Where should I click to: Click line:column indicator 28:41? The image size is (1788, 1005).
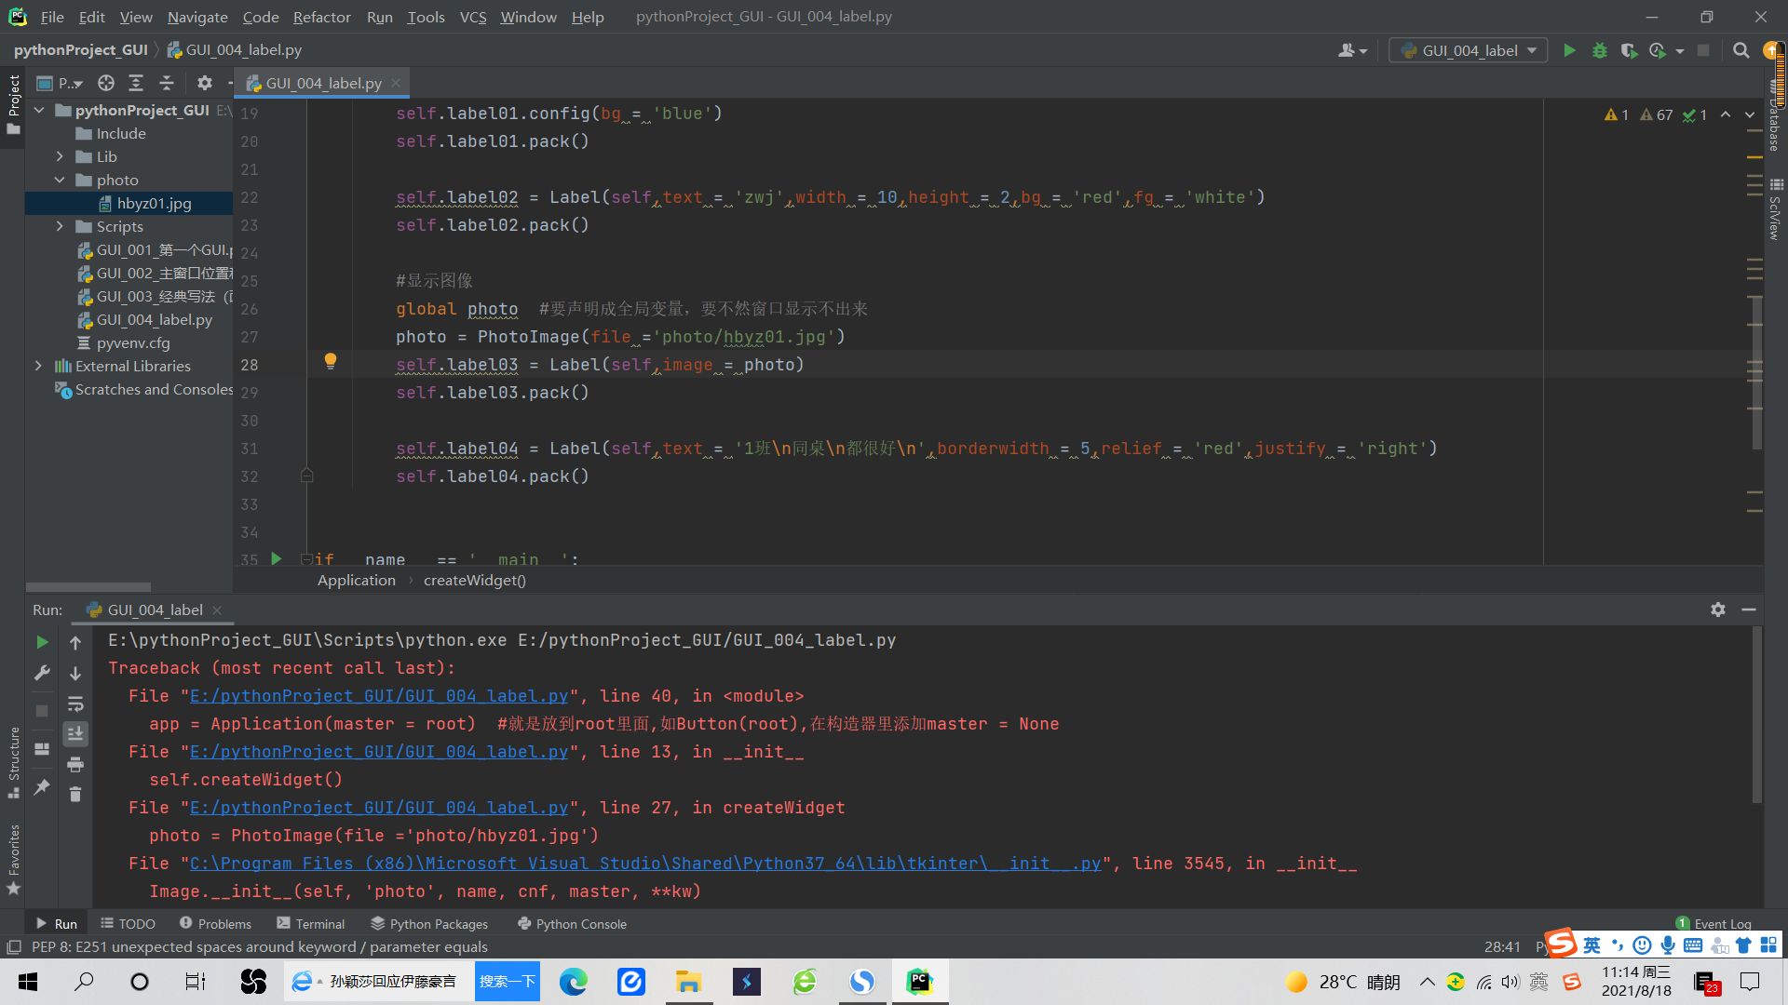(x=1502, y=946)
